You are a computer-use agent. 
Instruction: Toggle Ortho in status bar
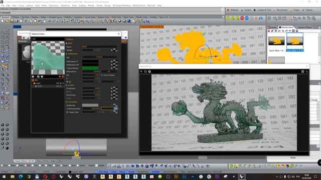114,171
